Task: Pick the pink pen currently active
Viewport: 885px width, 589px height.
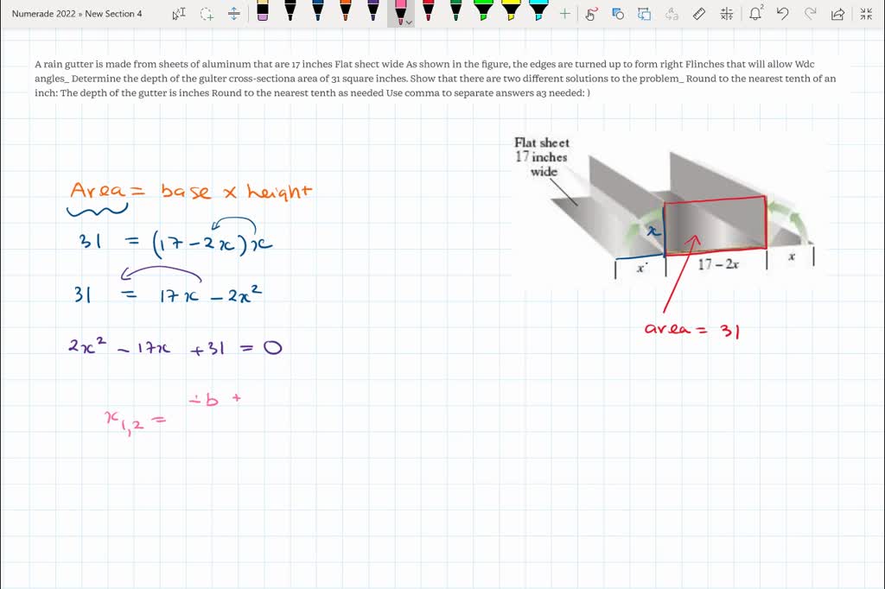Action: coord(399,13)
